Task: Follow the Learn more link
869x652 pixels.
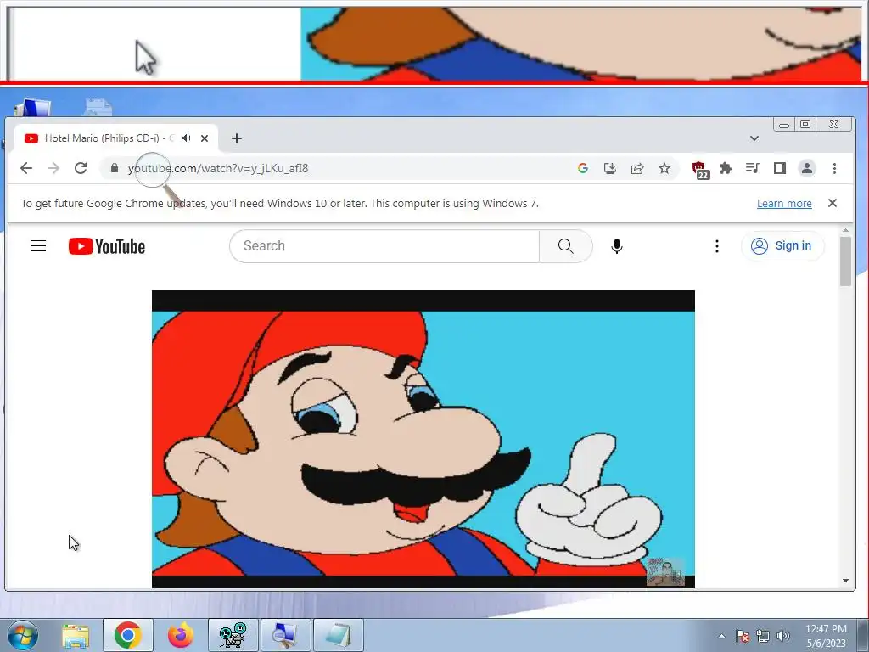Action: point(784,204)
